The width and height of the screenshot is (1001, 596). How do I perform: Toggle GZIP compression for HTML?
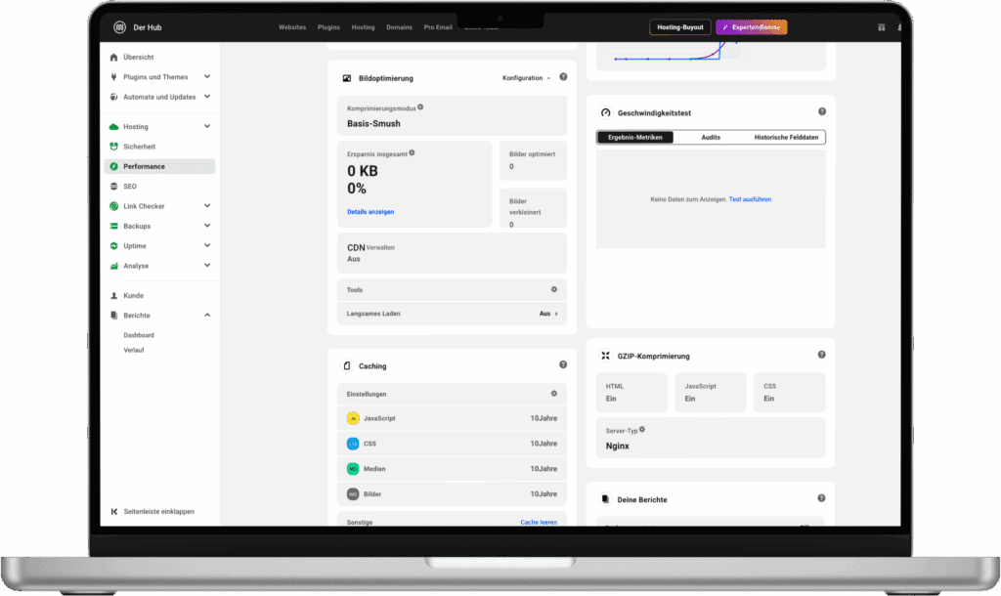coord(631,392)
